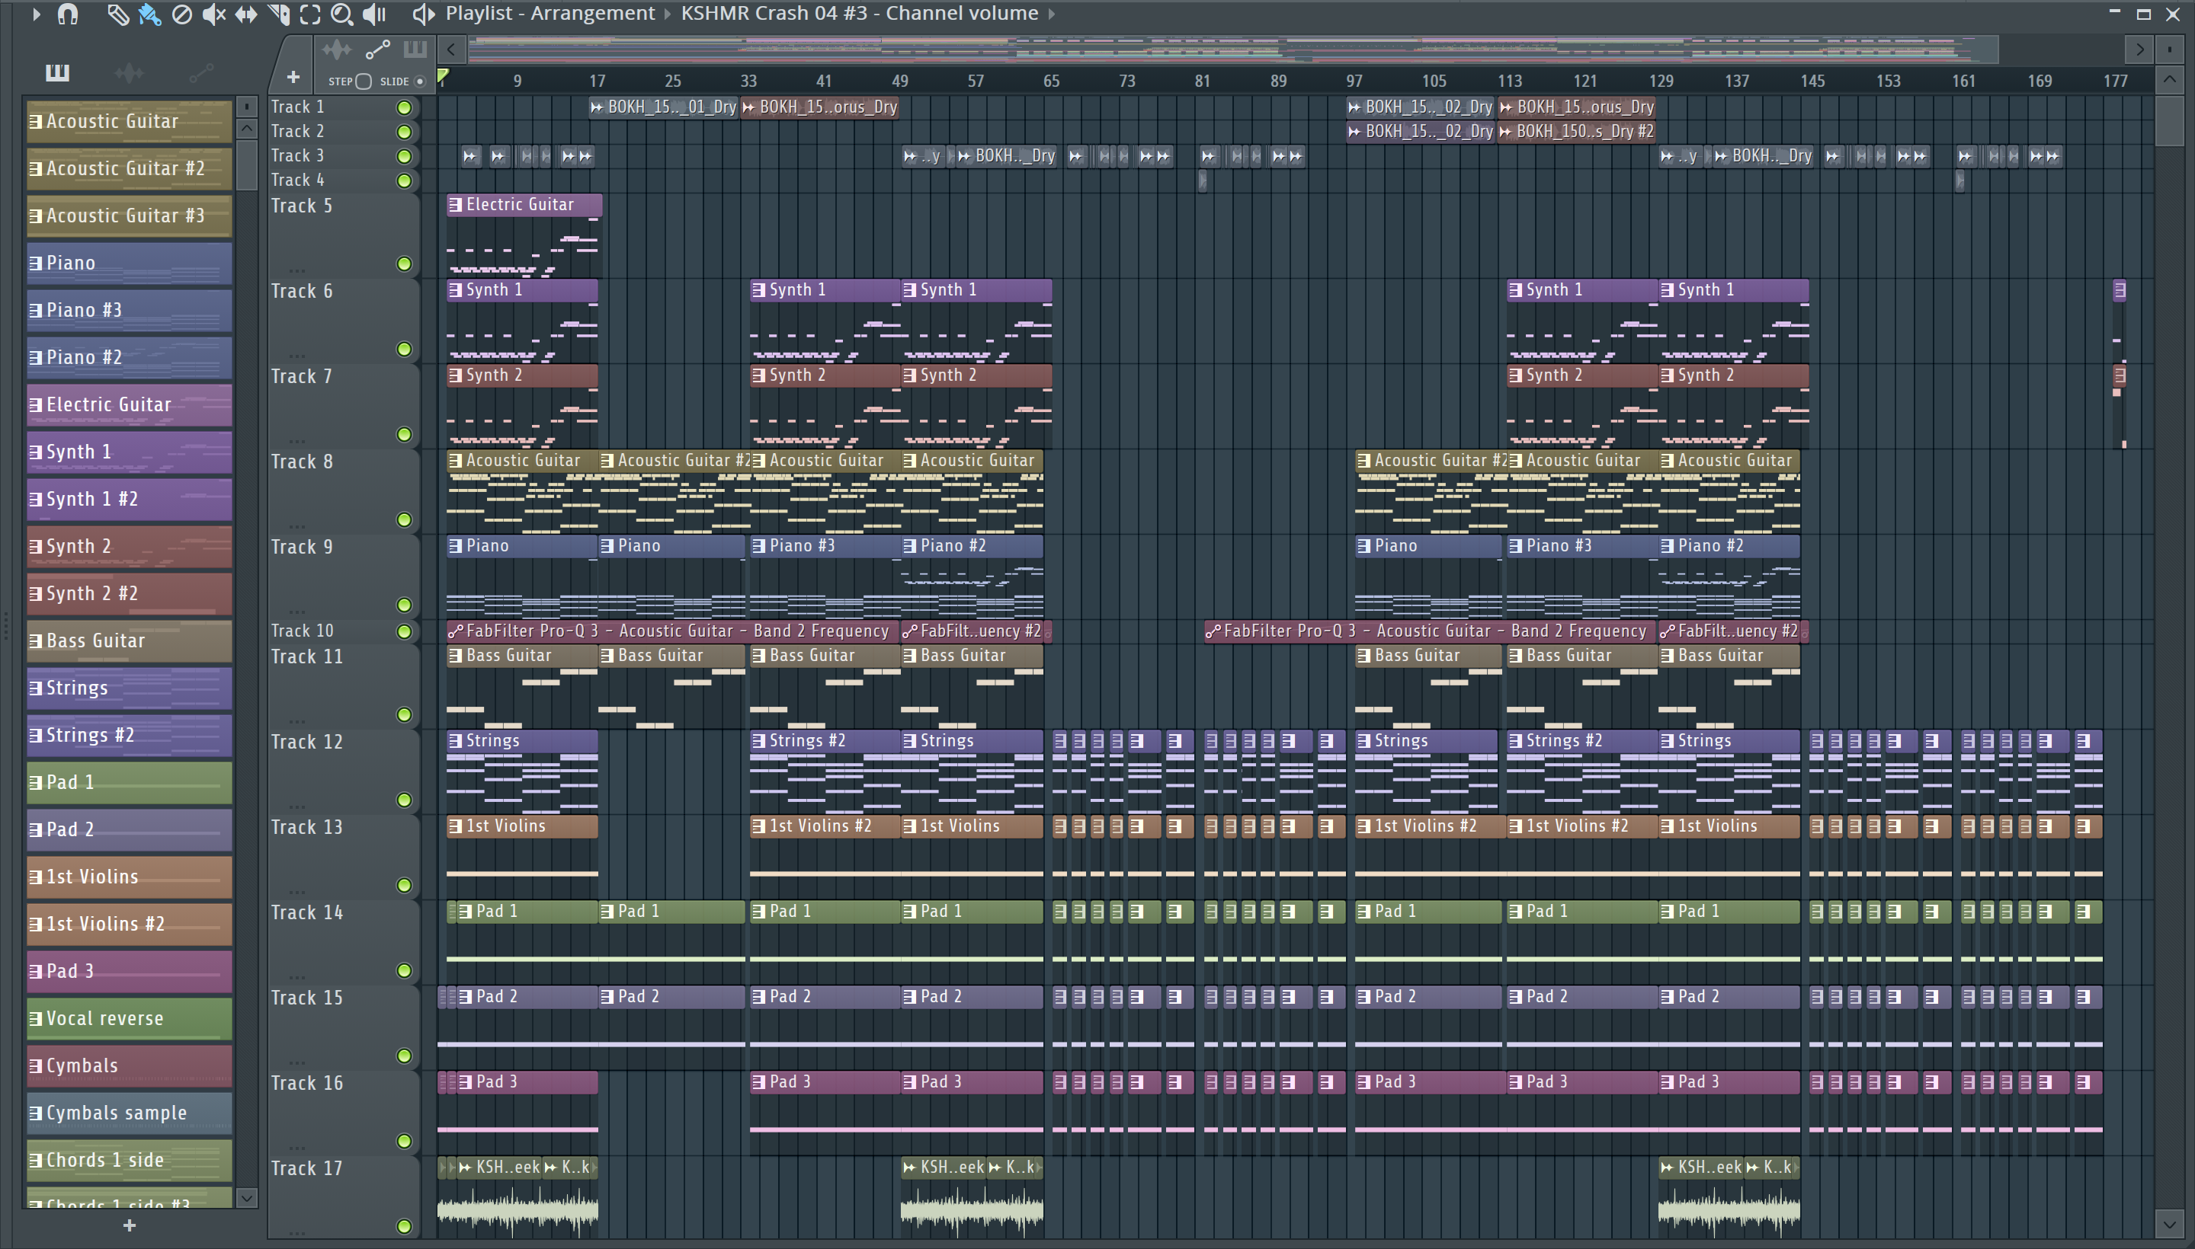Click the plus button beside STEP

coord(293,77)
